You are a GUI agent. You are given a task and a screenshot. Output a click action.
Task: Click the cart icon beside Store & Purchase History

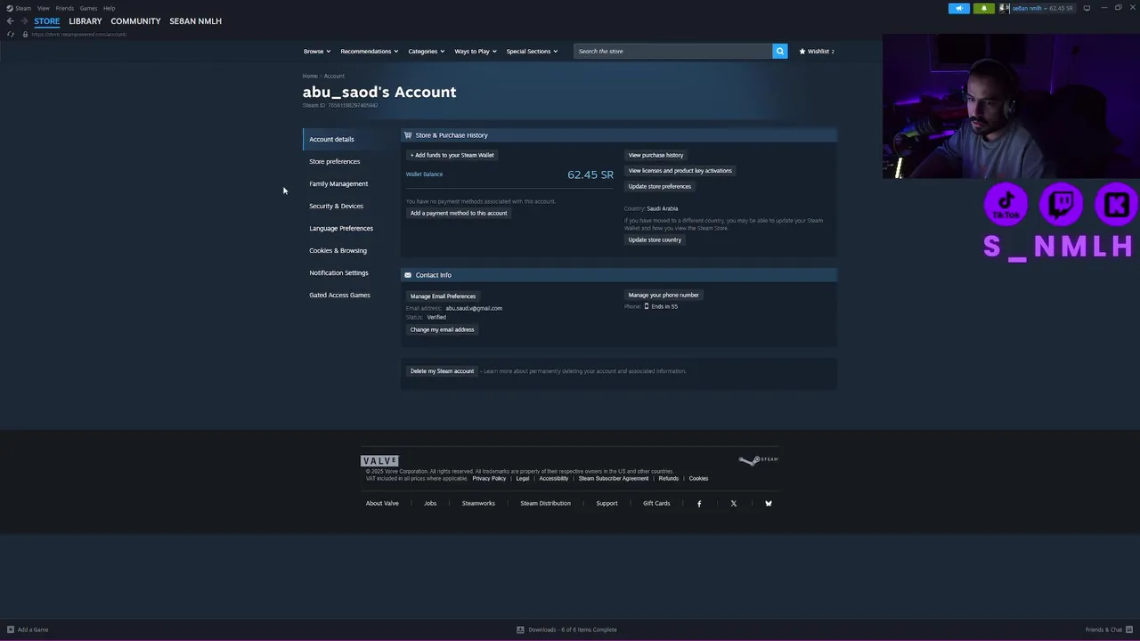click(408, 135)
